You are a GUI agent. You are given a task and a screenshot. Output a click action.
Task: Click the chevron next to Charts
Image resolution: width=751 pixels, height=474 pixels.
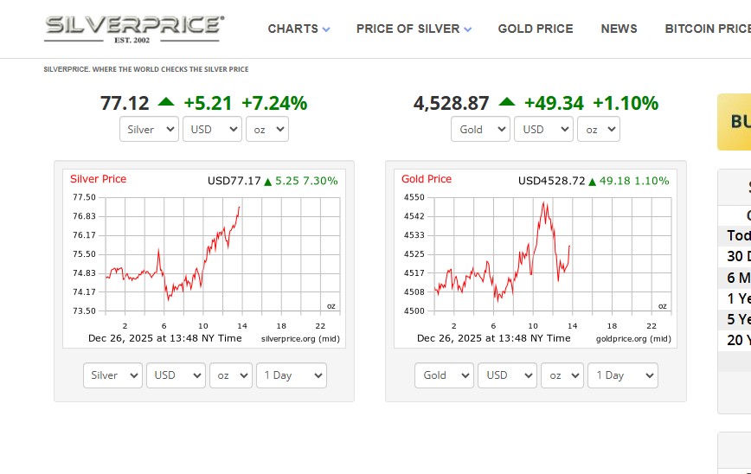coord(326,29)
